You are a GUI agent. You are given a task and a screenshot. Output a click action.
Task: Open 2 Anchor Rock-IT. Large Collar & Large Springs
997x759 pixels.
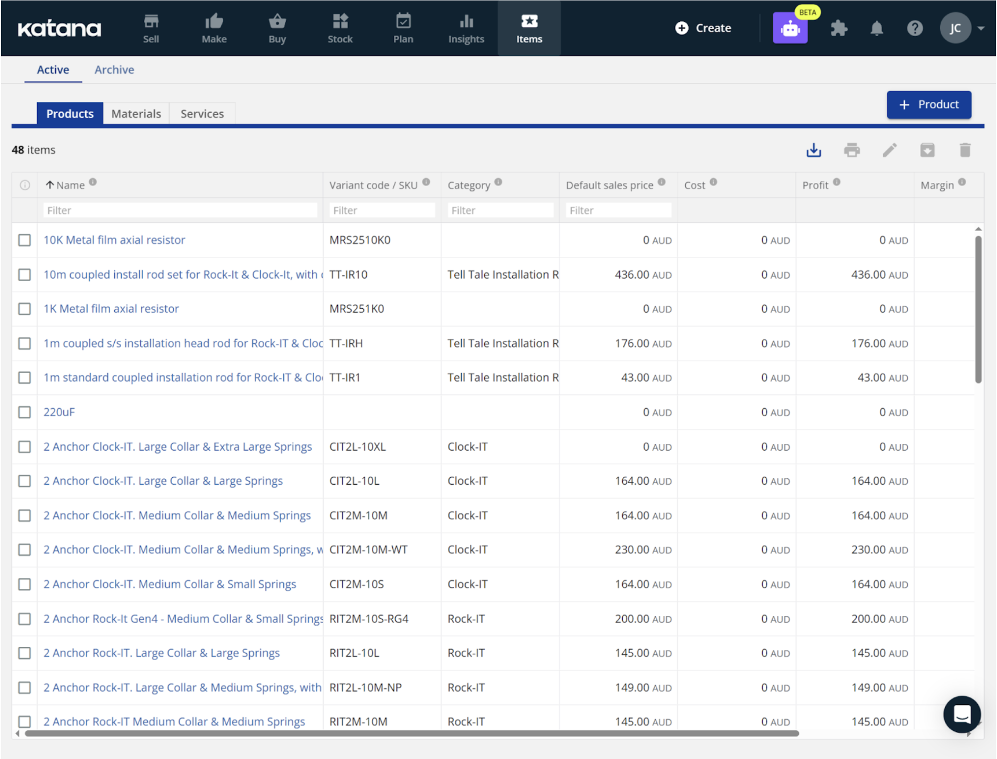(162, 653)
